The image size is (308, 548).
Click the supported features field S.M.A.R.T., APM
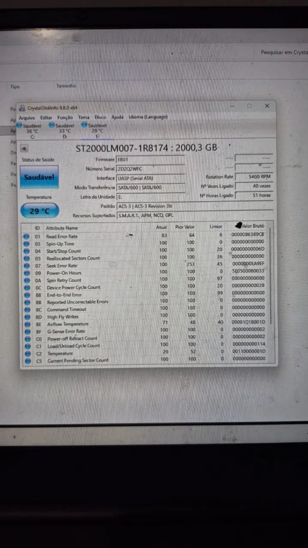(195, 215)
